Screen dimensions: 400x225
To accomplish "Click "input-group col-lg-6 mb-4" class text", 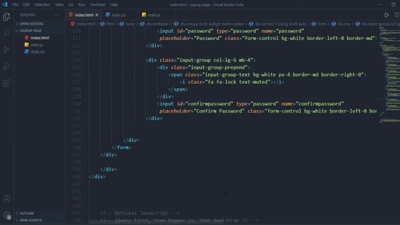I will pyautogui.click(x=215, y=60).
